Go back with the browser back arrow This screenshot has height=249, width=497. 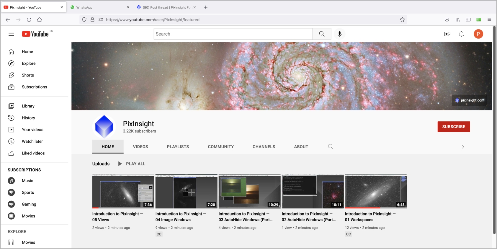click(x=8, y=20)
